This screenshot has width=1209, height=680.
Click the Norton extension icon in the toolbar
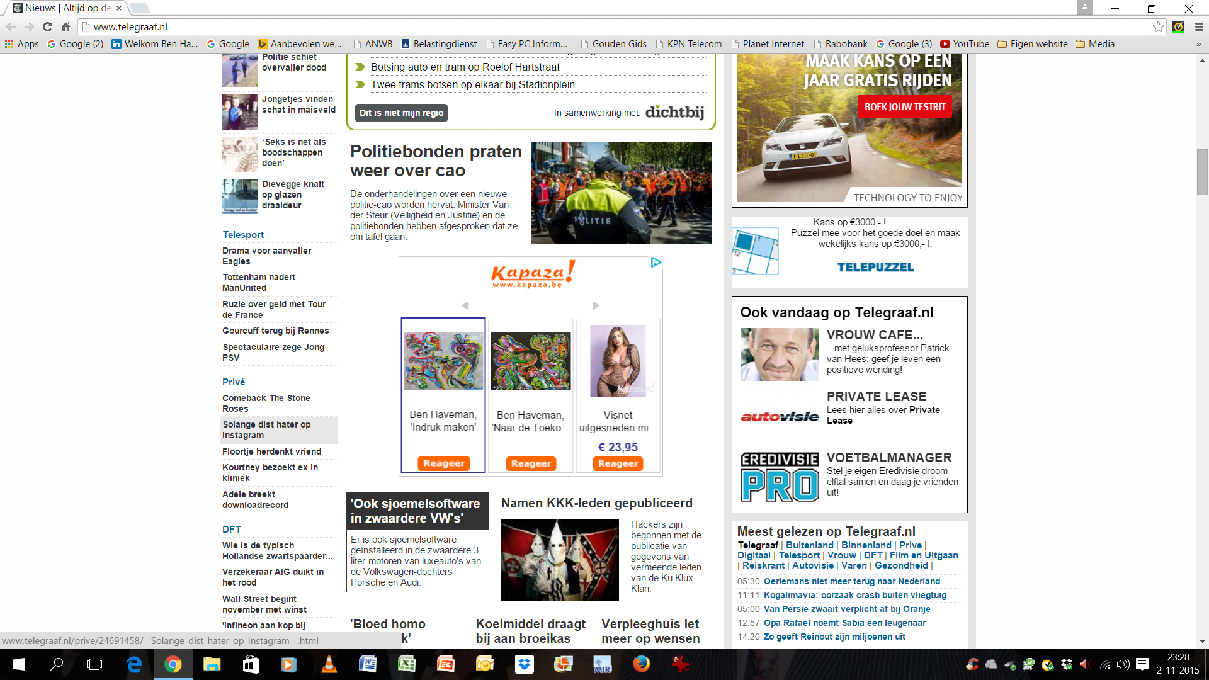coord(1179,26)
